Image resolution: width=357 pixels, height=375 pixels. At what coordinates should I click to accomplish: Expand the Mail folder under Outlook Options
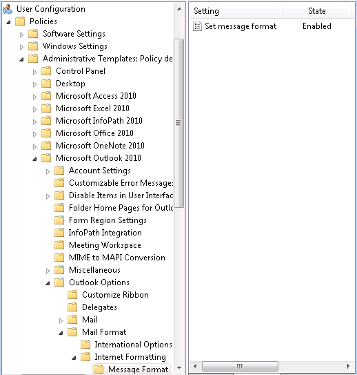click(x=61, y=320)
